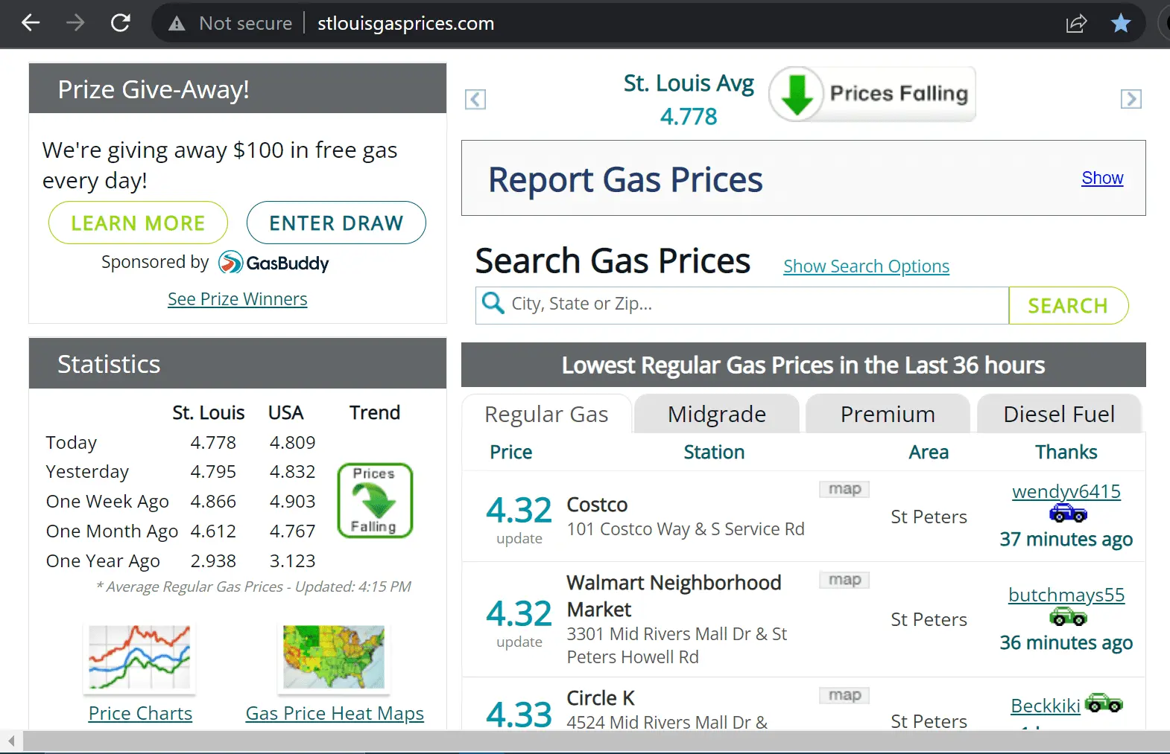Click the City, State or Zip search field
1170x754 pixels.
tap(745, 304)
